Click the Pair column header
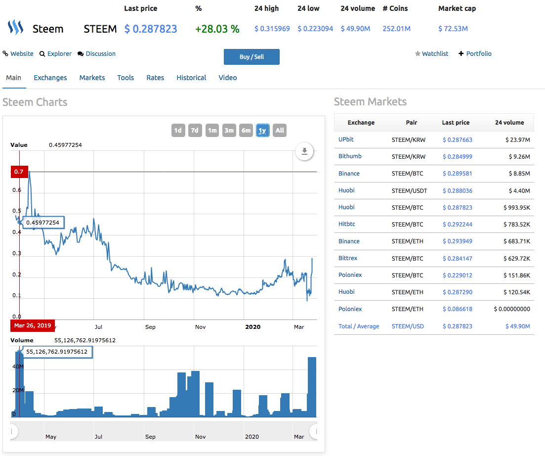Screen dimensions: 545x456 [x=412, y=123]
